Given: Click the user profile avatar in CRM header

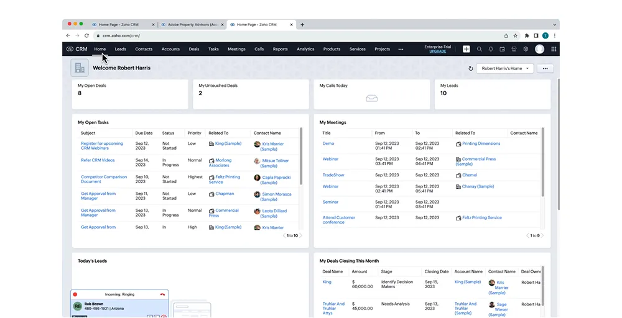Looking at the screenshot, I should tap(539, 49).
